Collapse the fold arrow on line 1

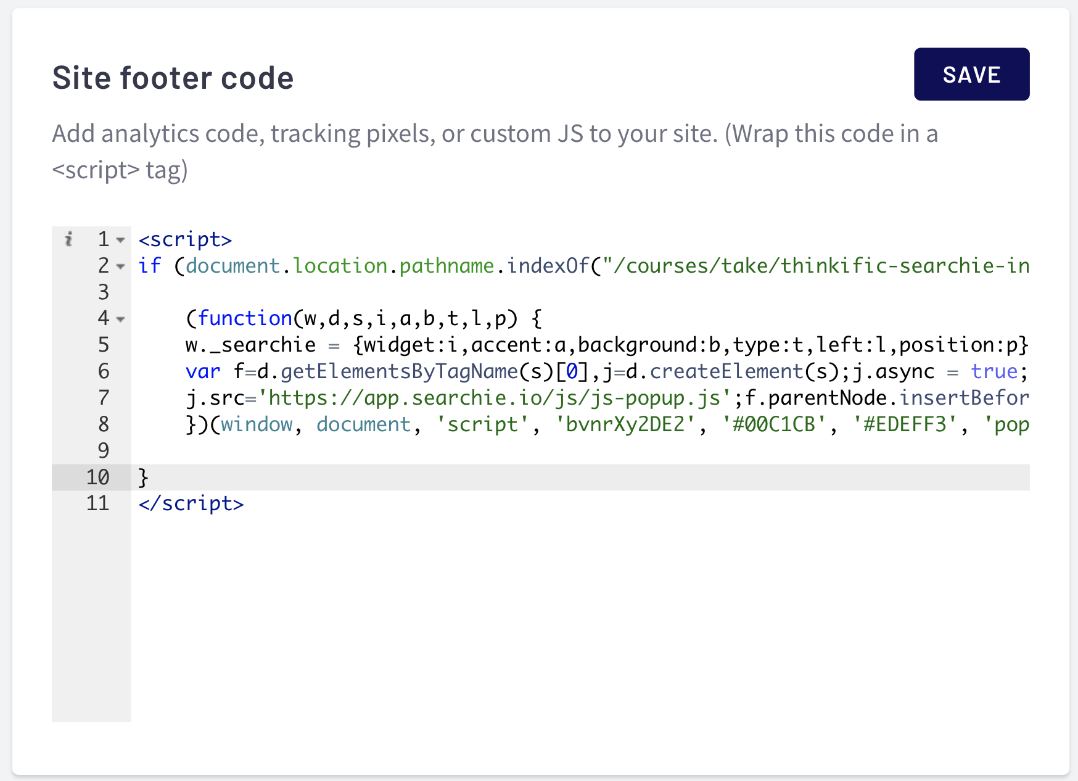coord(121,240)
